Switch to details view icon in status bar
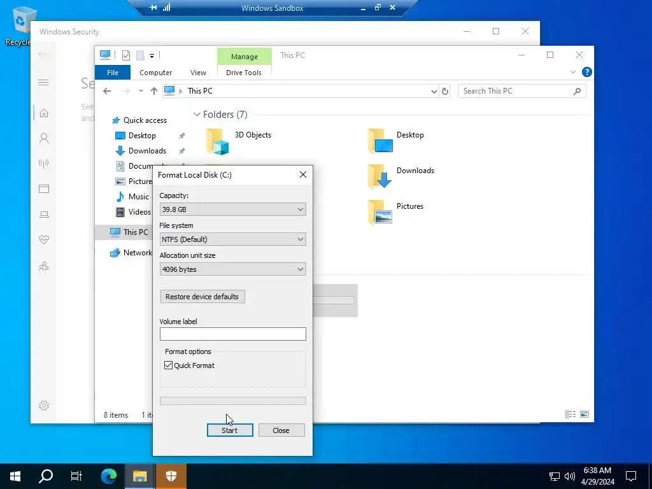Image resolution: width=652 pixels, height=489 pixels. tap(570, 414)
